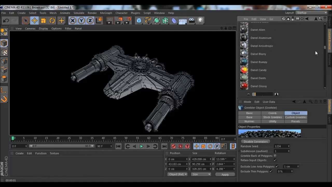The width and height of the screenshot is (332, 187).
Task: Click the timeline preview range slider
Action: [62, 146]
